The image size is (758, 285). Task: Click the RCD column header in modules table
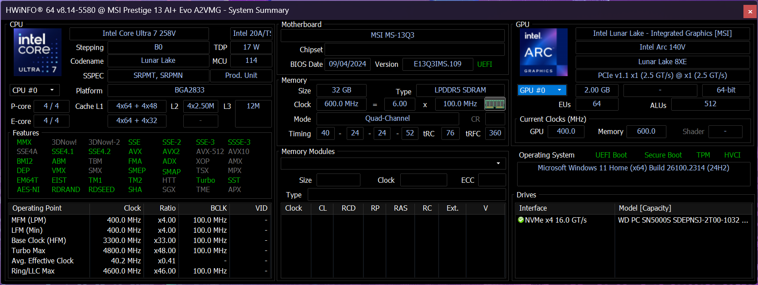click(348, 208)
